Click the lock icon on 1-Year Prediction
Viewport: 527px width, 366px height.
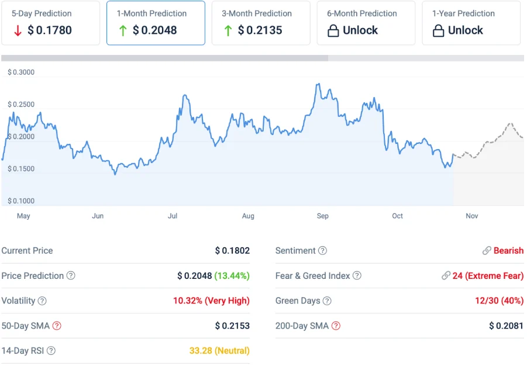coord(439,31)
